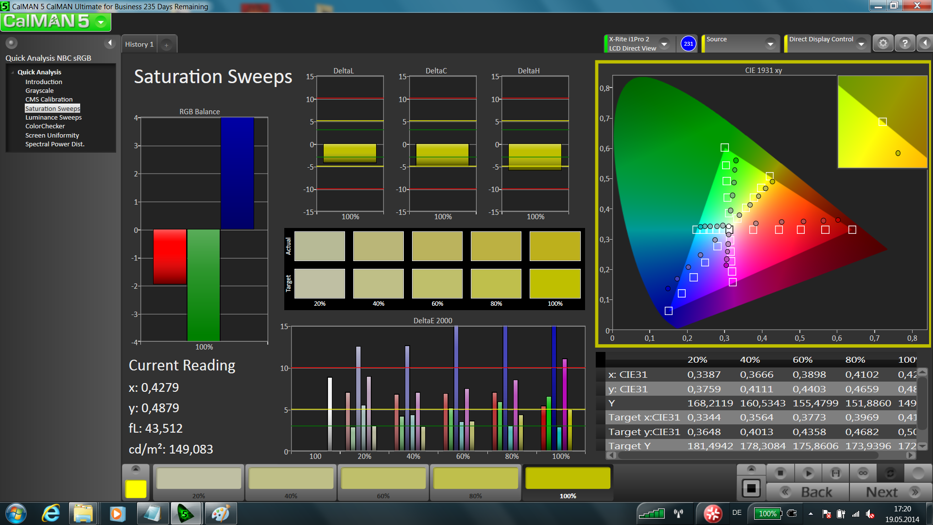This screenshot has height=525, width=933.
Task: Toggle the auto-refresh loop icon
Action: [890, 473]
